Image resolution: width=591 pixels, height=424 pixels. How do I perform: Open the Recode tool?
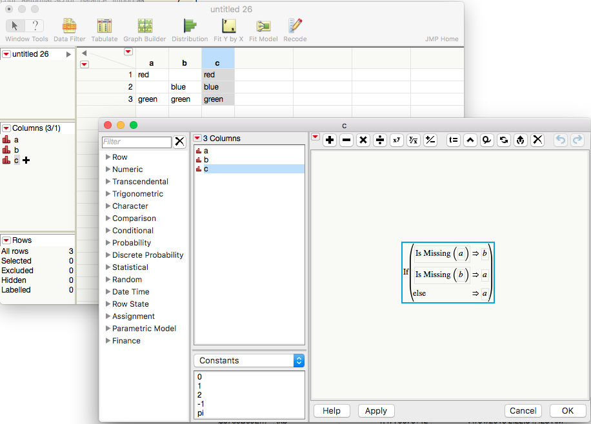pos(295,26)
